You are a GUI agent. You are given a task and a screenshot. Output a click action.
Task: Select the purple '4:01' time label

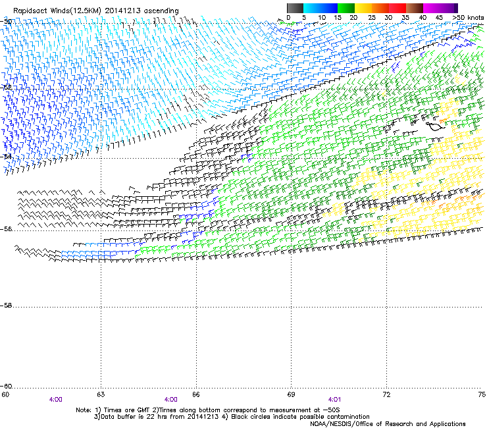pyautogui.click(x=334, y=400)
